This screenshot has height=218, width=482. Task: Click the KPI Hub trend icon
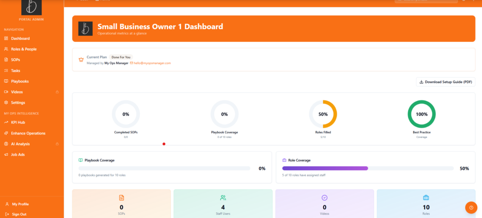6,122
